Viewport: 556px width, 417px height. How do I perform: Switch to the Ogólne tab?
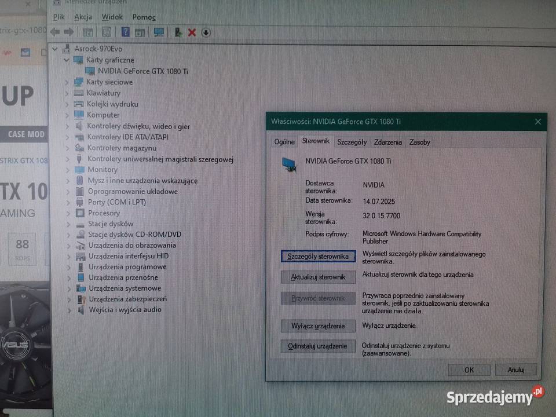point(284,142)
